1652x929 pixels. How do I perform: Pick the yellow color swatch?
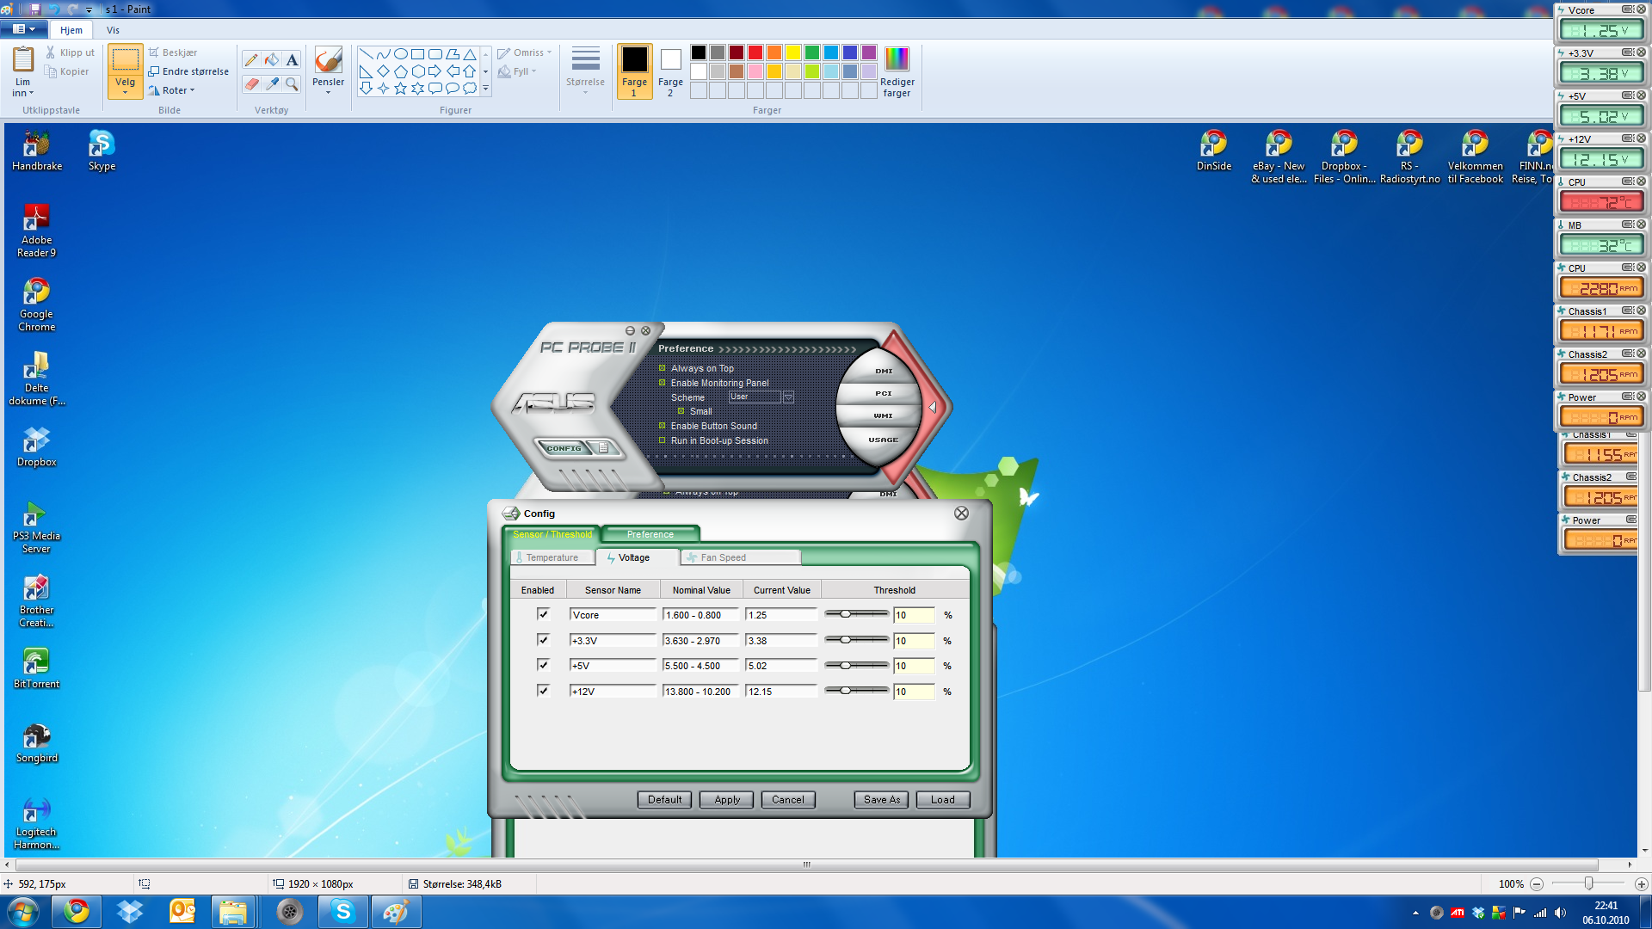point(793,52)
